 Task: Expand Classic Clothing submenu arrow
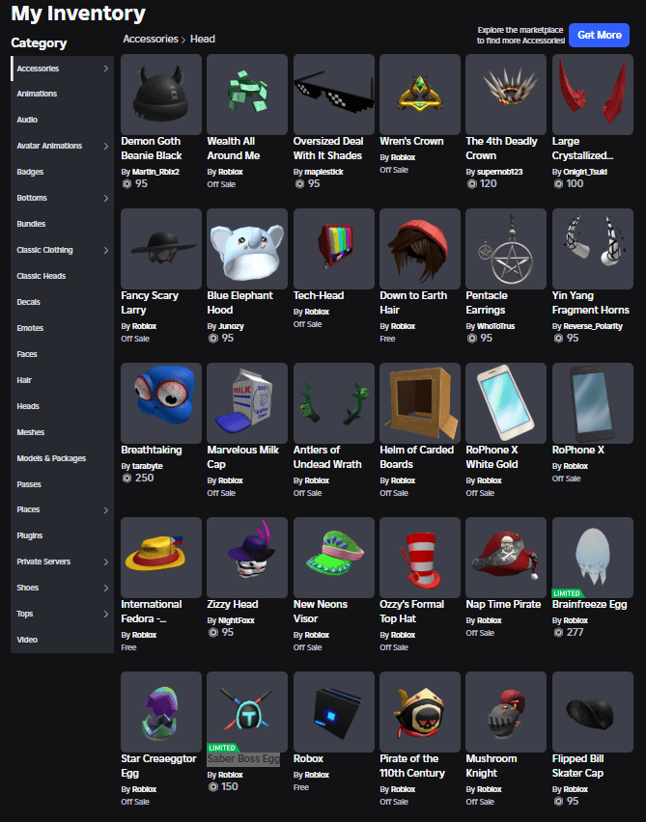[106, 250]
